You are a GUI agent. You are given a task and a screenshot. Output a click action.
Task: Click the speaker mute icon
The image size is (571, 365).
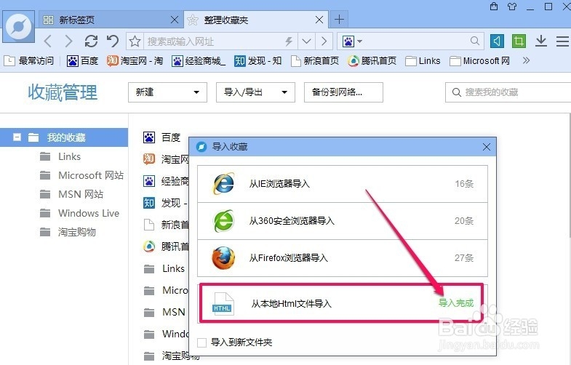coord(497,41)
